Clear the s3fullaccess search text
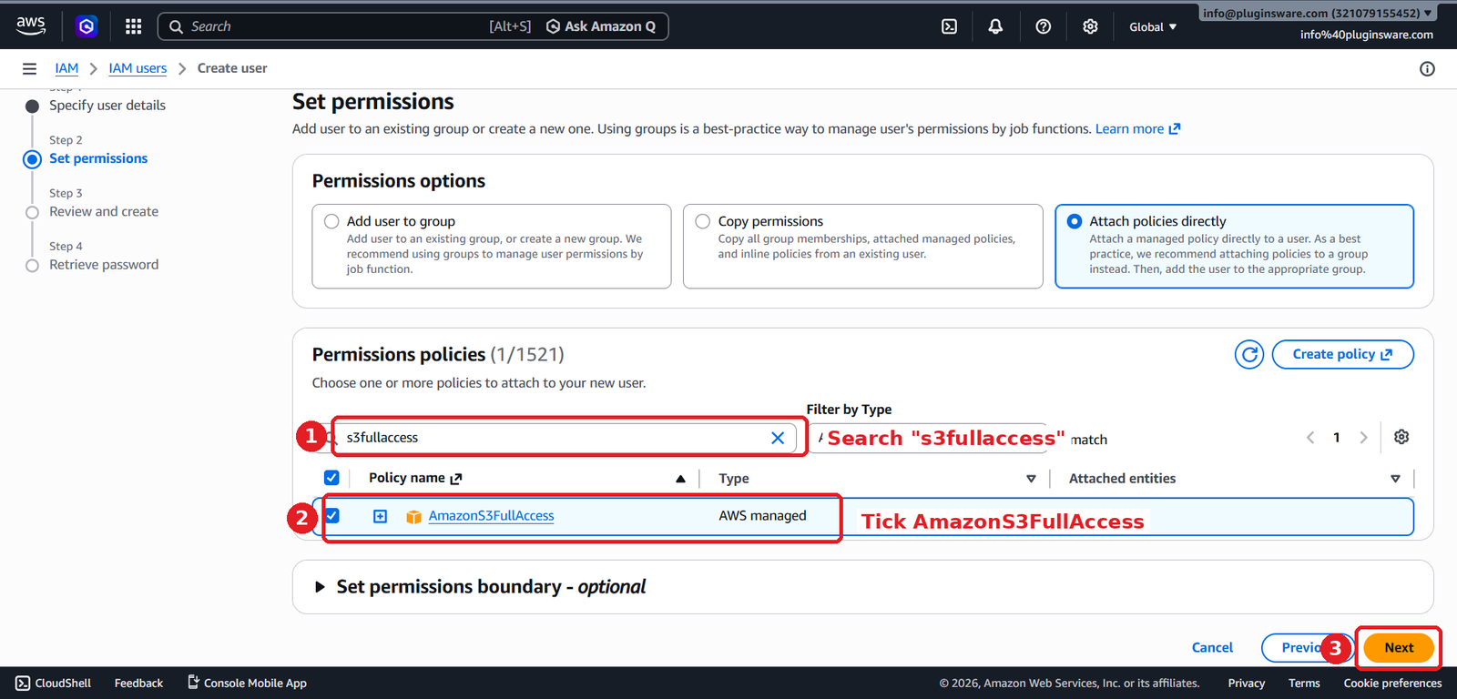Image resolution: width=1457 pixels, height=699 pixels. [778, 438]
